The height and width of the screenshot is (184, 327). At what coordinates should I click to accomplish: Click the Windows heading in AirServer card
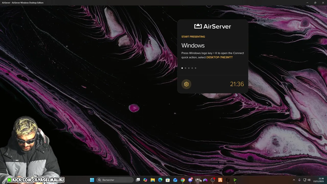[x=193, y=45]
